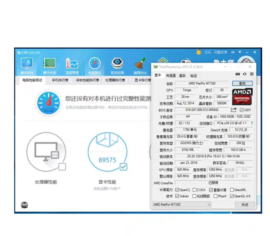Open the 驱动检测 driver detection icon
The height and width of the screenshot is (236, 270).
click(x=117, y=66)
